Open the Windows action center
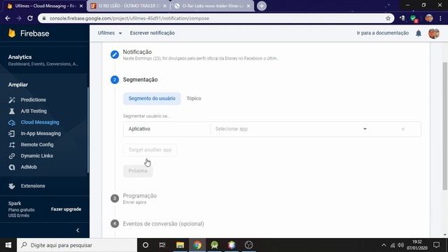Viewport: 448px width, 252px height. pyautogui.click(x=436, y=245)
